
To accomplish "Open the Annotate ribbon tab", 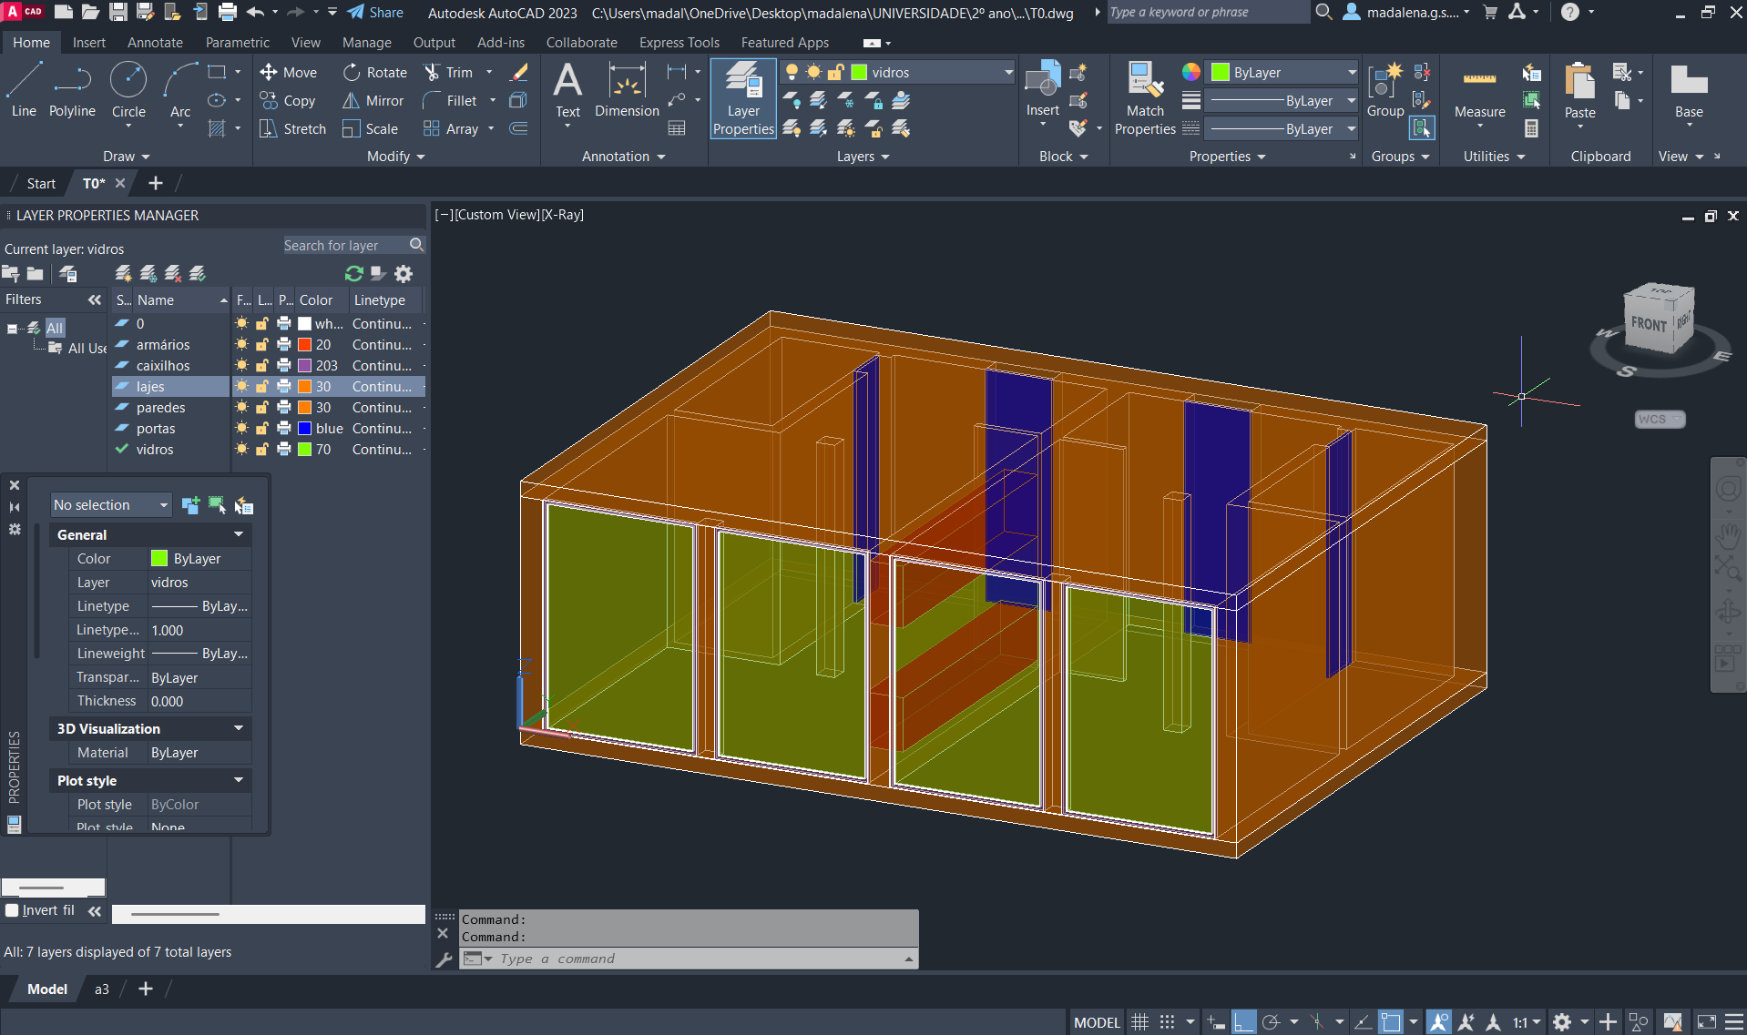I will 155,43.
